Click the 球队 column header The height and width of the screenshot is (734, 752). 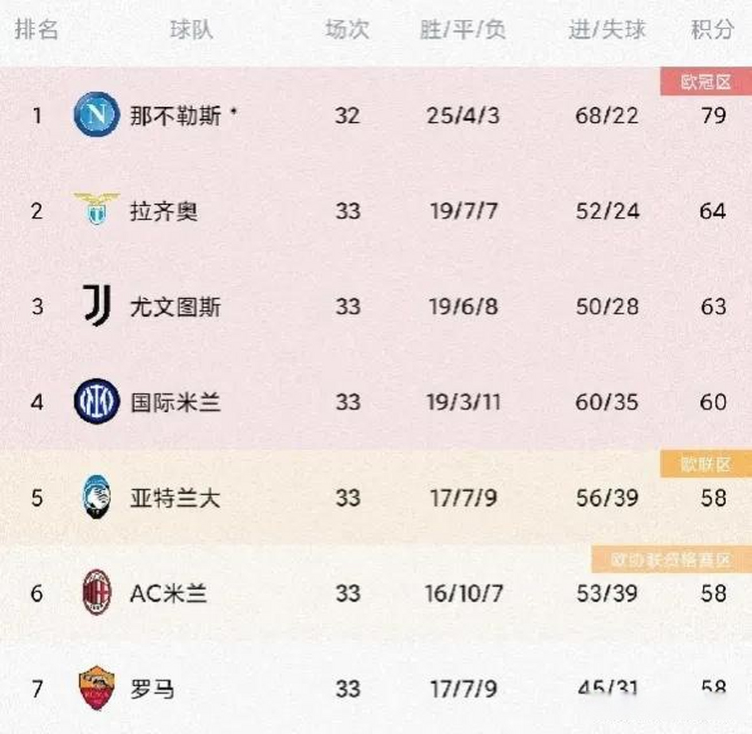(192, 29)
